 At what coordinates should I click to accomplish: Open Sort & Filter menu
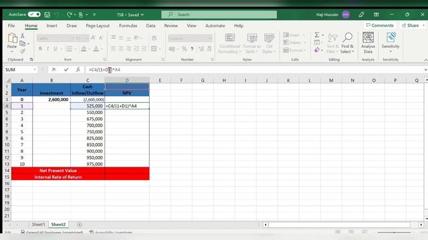[332, 43]
